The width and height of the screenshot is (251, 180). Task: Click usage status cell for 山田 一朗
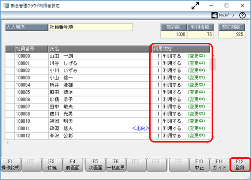pos(181,56)
